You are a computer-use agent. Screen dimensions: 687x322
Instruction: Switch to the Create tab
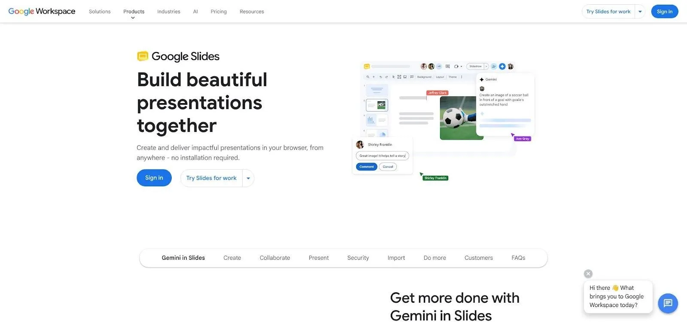coord(232,258)
